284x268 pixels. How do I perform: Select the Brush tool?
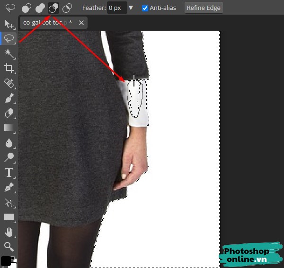click(x=9, y=98)
